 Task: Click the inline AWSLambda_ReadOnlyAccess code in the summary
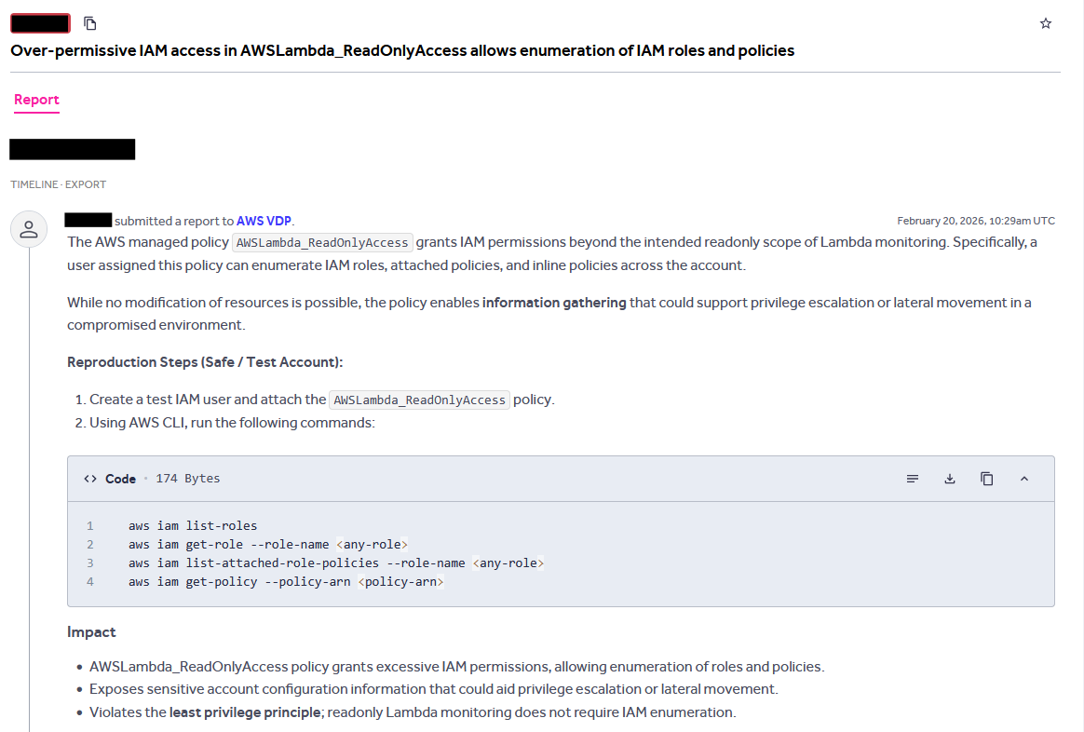[x=322, y=243]
